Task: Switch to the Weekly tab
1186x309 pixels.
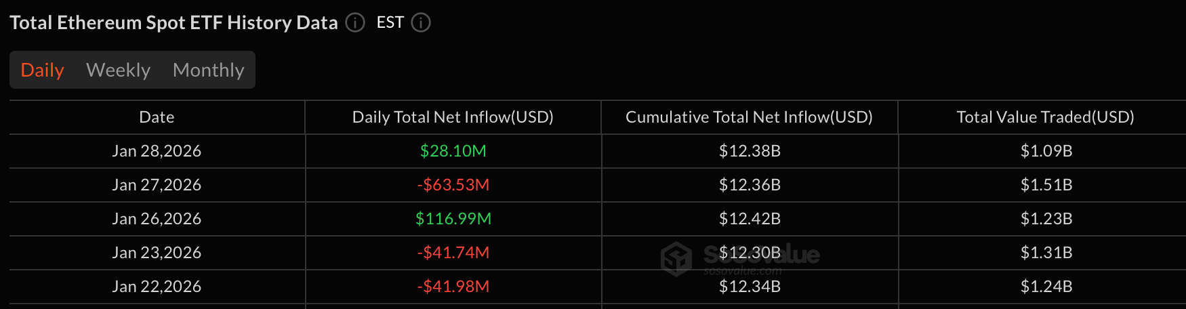Action: pyautogui.click(x=118, y=70)
